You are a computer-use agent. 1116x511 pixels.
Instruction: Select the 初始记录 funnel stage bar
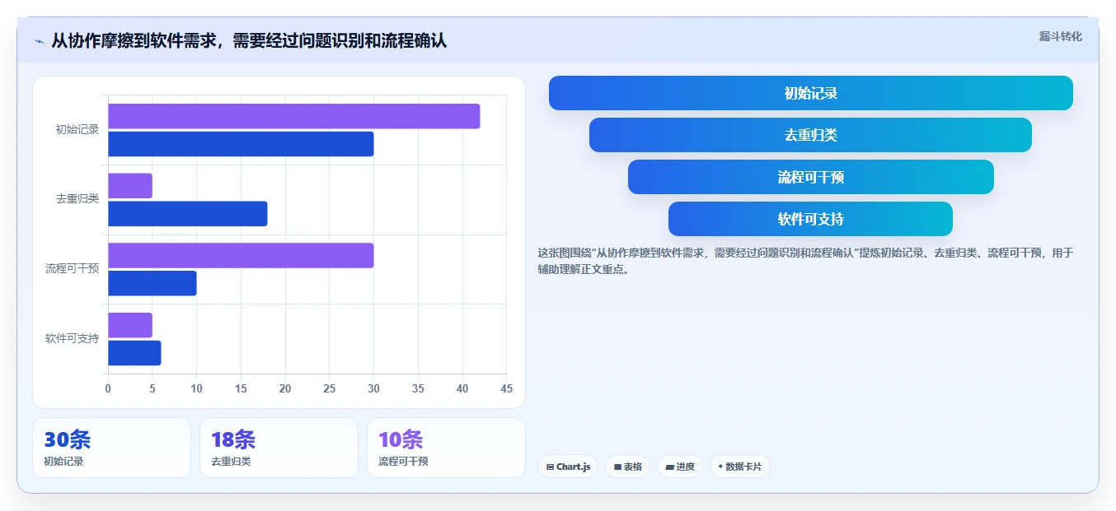(811, 93)
